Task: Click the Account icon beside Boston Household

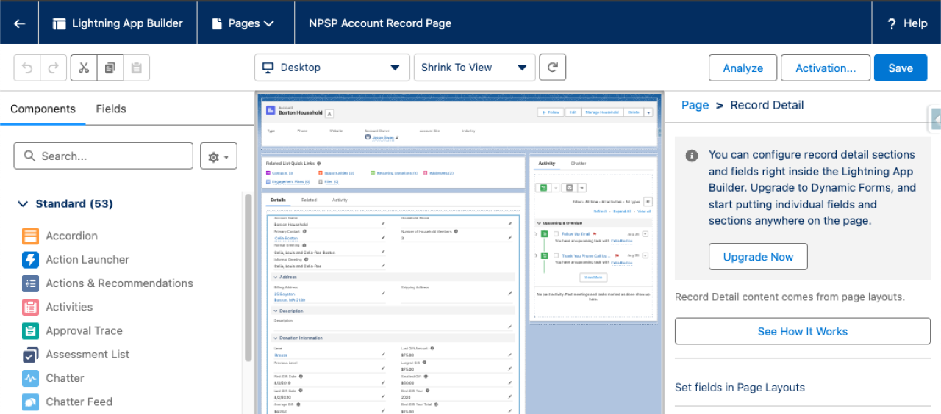Action: pyautogui.click(x=271, y=110)
